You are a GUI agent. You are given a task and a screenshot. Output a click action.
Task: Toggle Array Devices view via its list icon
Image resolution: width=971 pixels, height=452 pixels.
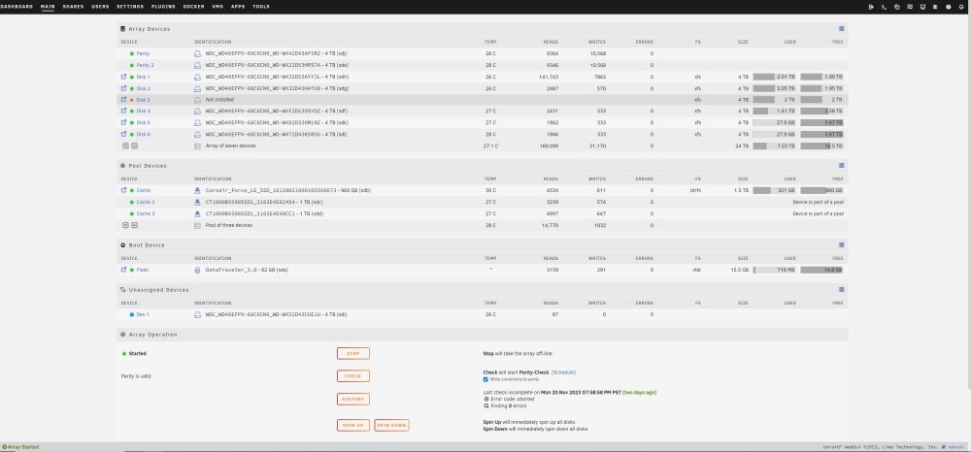pos(841,29)
